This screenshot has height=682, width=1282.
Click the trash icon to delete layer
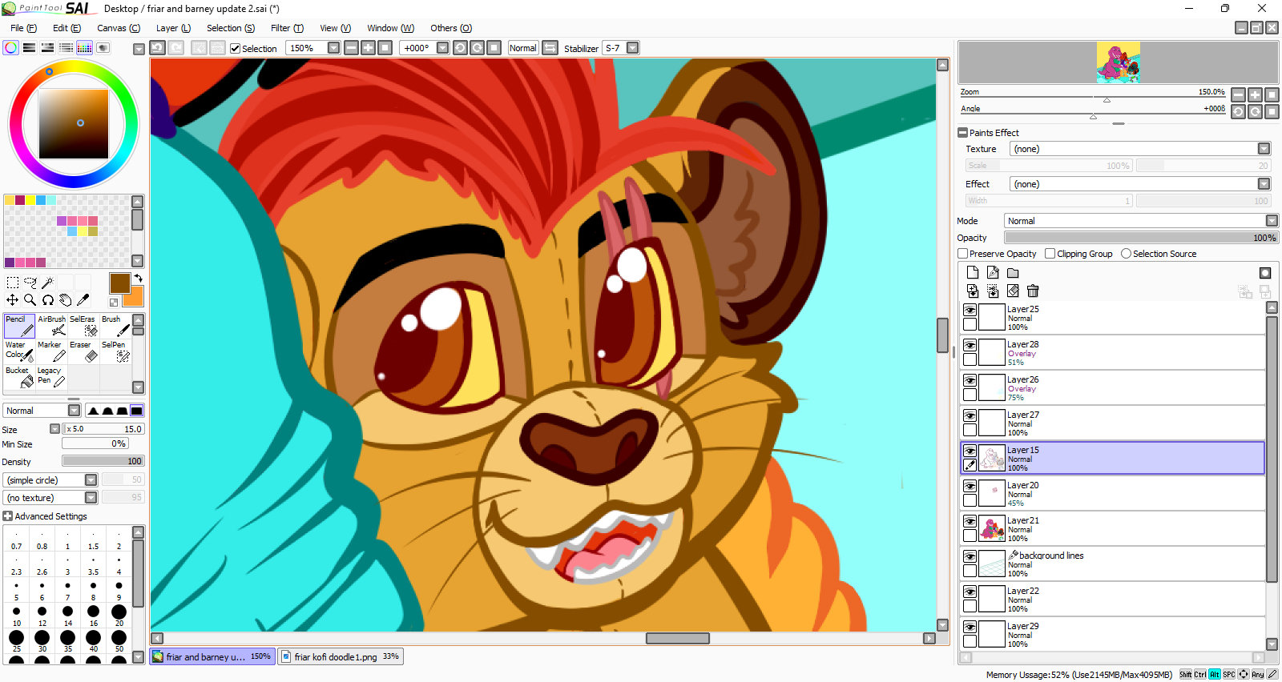point(1033,291)
